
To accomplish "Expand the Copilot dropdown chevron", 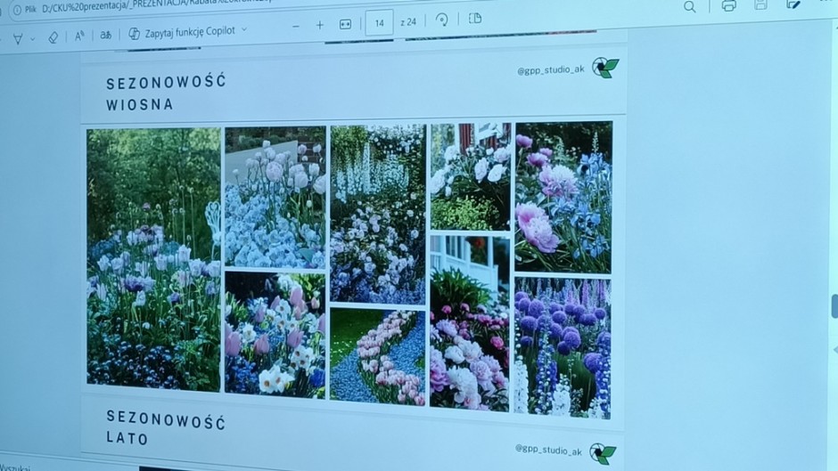I will 245,29.
